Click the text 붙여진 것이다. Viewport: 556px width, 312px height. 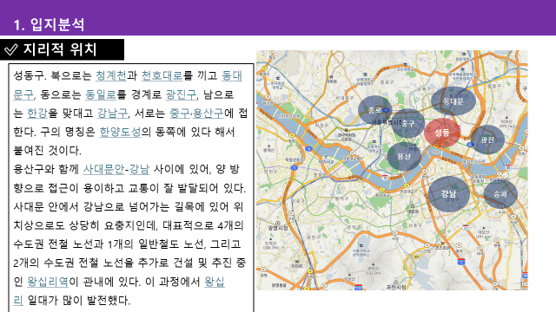tap(47, 151)
